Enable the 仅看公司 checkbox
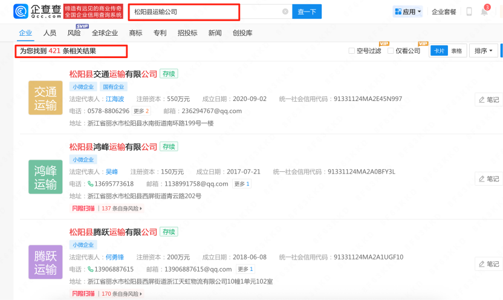The height and width of the screenshot is (300, 503). click(x=391, y=51)
